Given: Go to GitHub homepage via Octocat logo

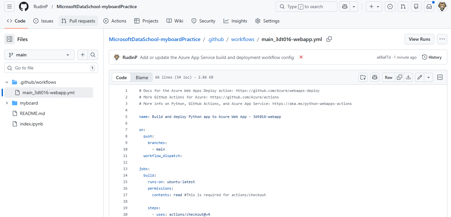Looking at the screenshot, I should [x=24, y=7].
